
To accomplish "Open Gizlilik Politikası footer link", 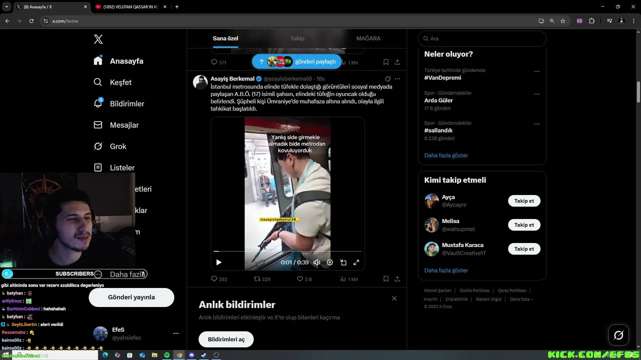I will click(x=475, y=290).
